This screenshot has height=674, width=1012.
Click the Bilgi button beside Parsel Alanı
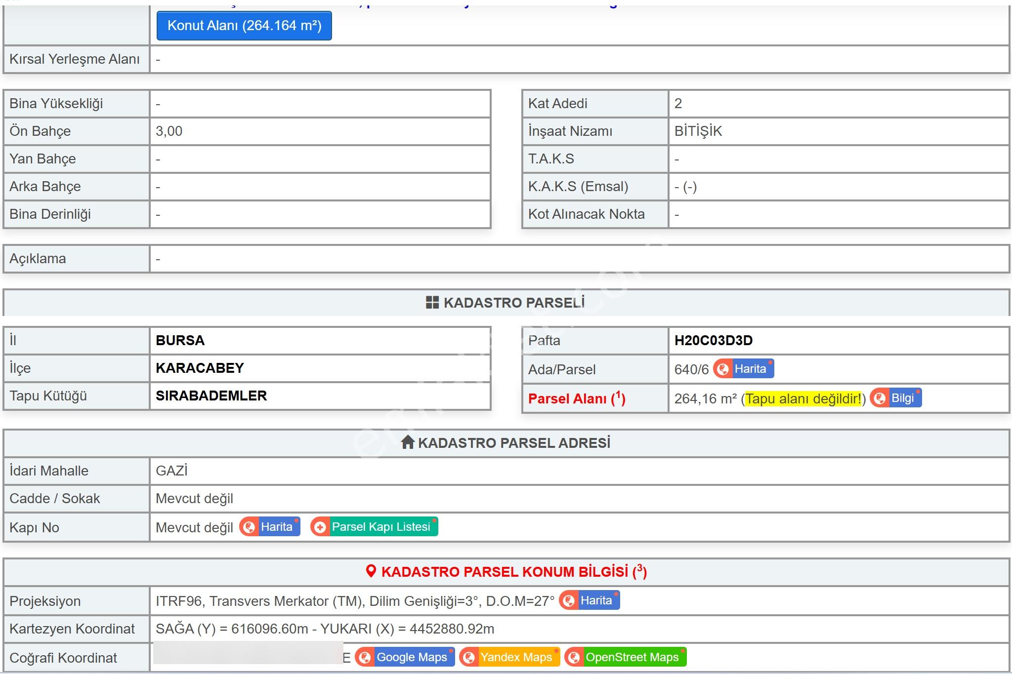pyautogui.click(x=896, y=398)
